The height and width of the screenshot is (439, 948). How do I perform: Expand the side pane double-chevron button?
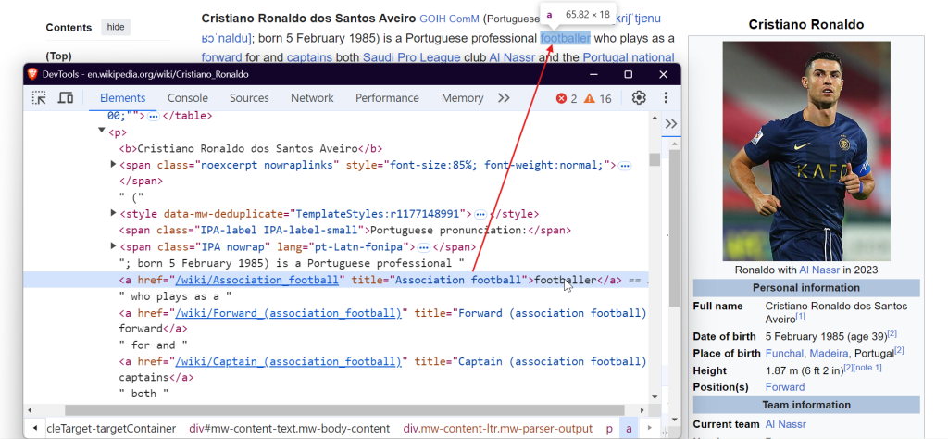[670, 124]
